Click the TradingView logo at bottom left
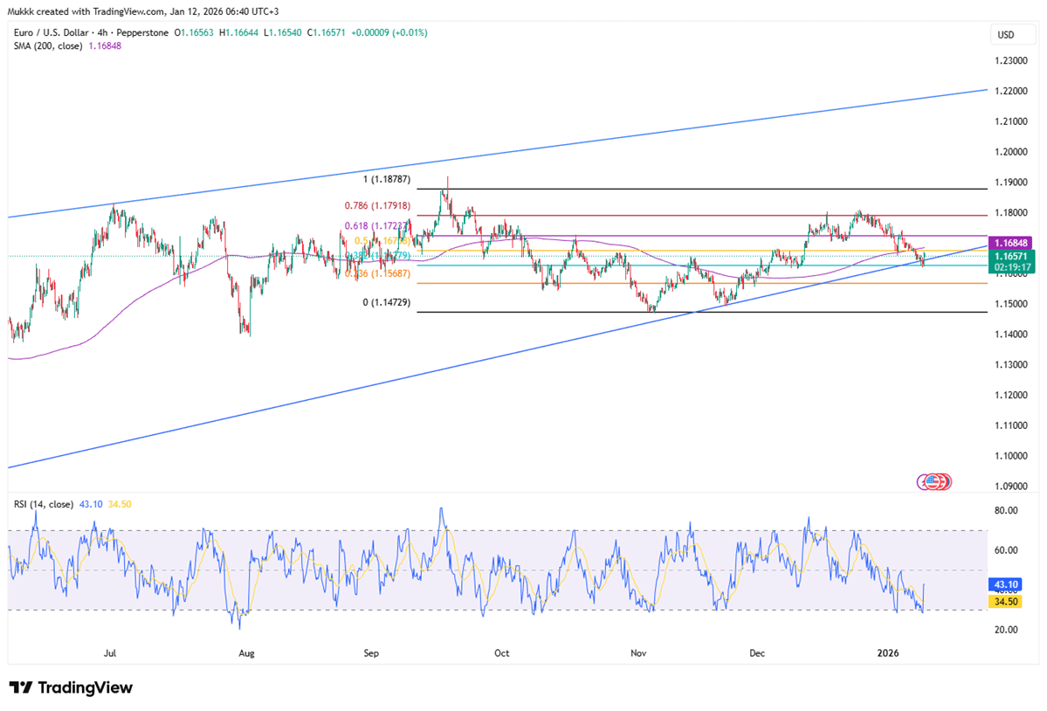Image resolution: width=1047 pixels, height=711 pixels. [71, 687]
